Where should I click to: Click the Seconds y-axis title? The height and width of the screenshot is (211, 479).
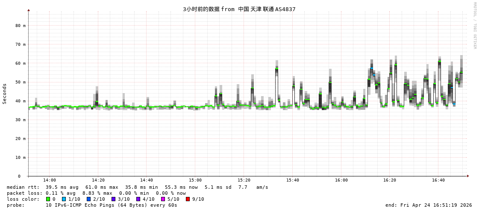pyautogui.click(x=5, y=94)
